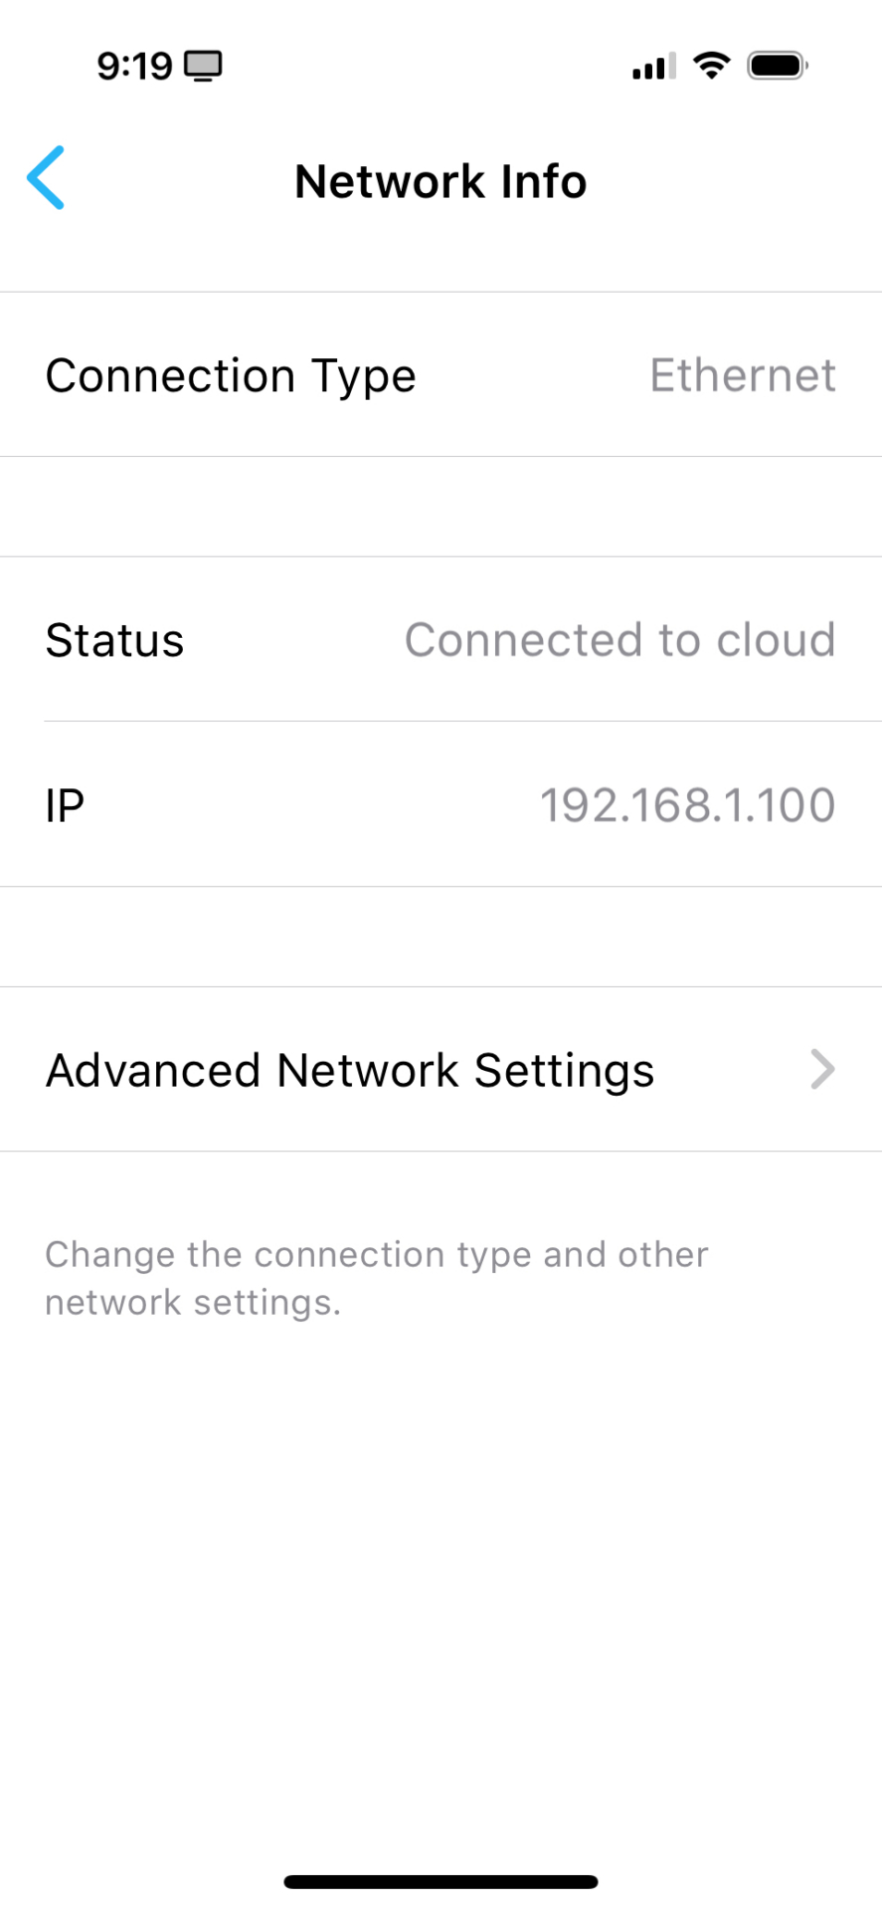Screen dimensions: 882x1911
Task: Tap the empty space below help text
Action: 441,1592
